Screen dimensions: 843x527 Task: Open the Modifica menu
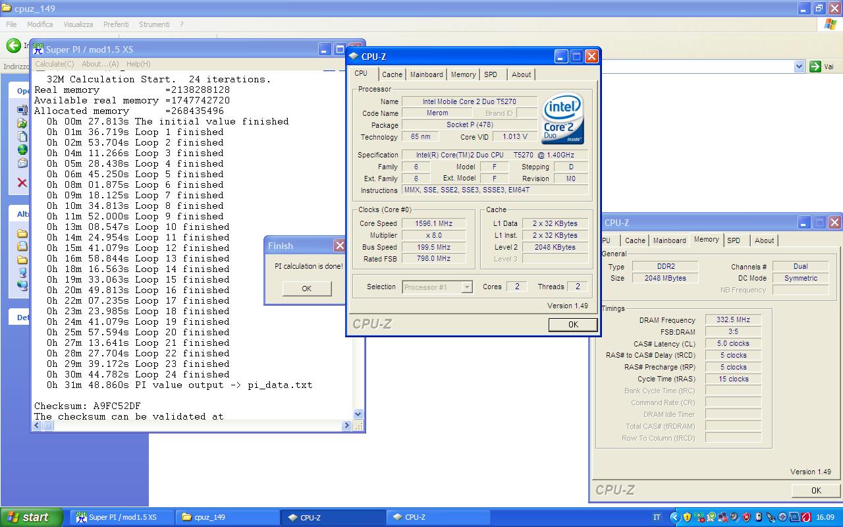[40, 24]
